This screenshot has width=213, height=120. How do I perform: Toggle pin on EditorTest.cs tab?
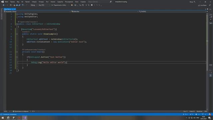[x=13, y=9]
